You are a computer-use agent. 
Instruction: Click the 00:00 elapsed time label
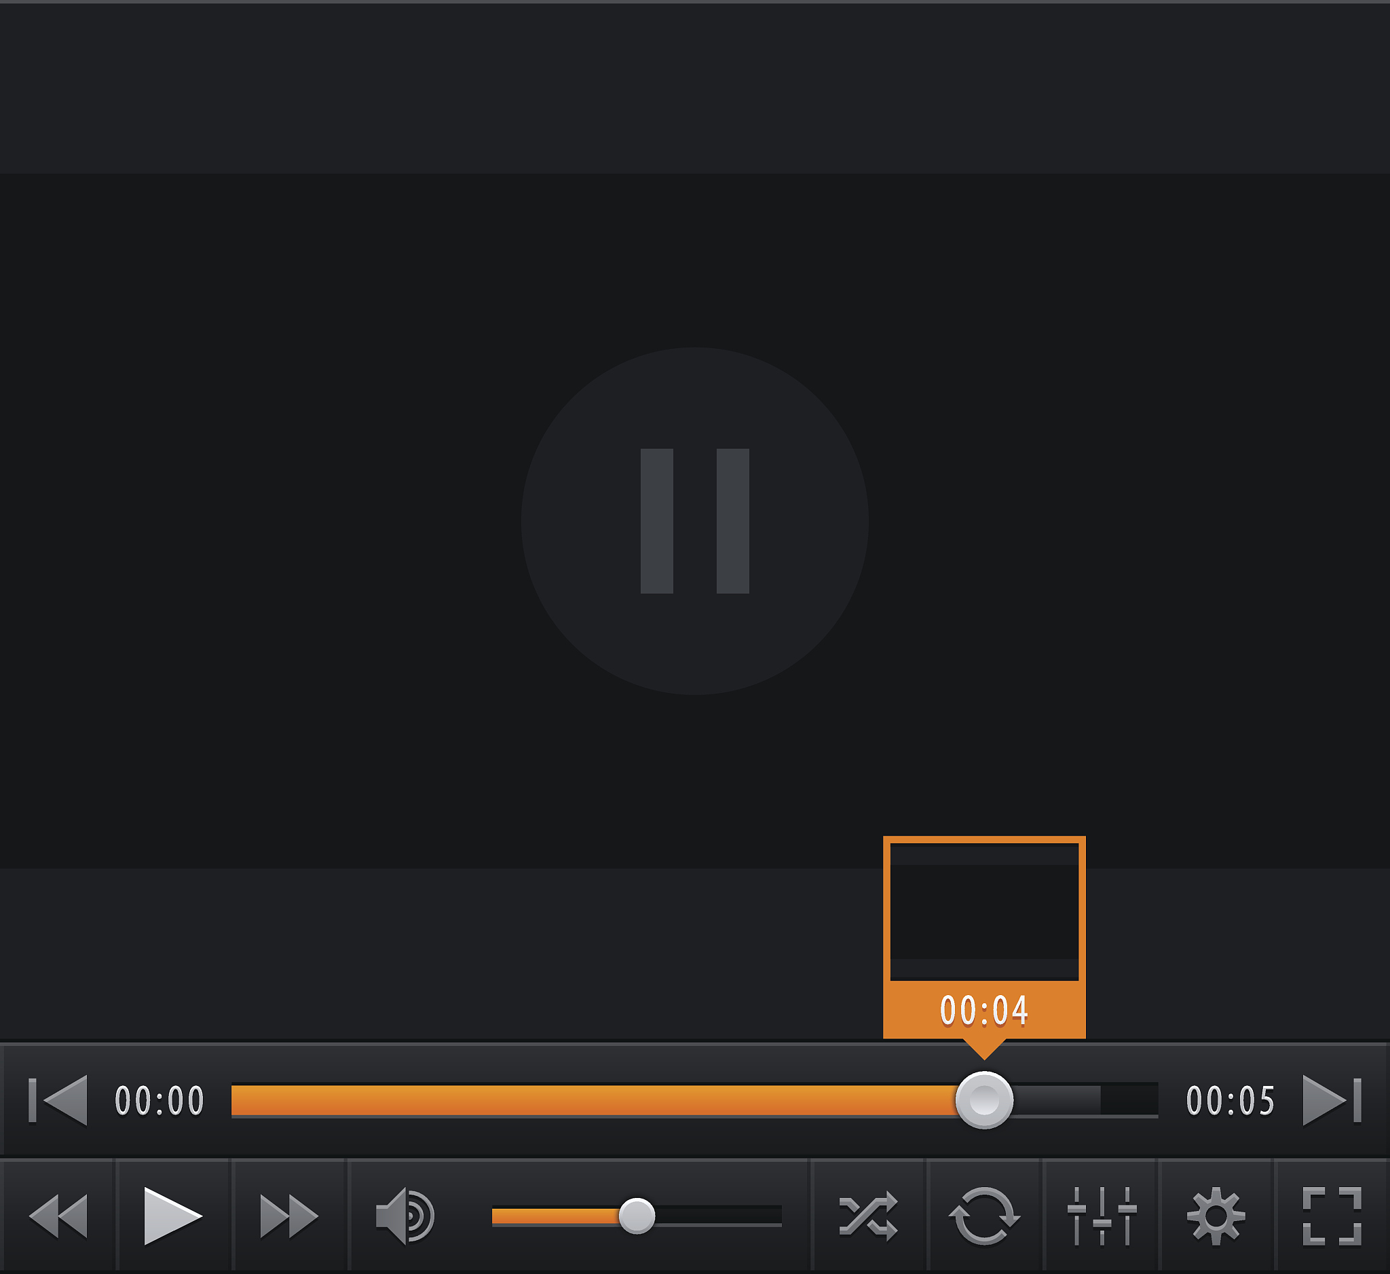pos(159,1100)
